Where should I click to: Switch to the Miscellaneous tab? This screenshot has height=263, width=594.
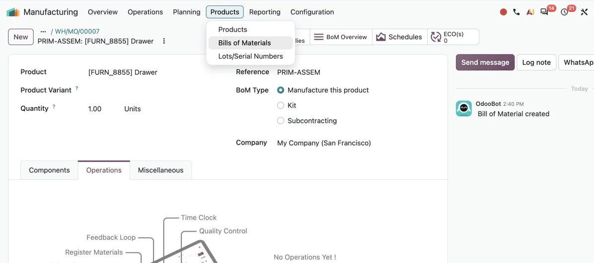[x=160, y=170]
